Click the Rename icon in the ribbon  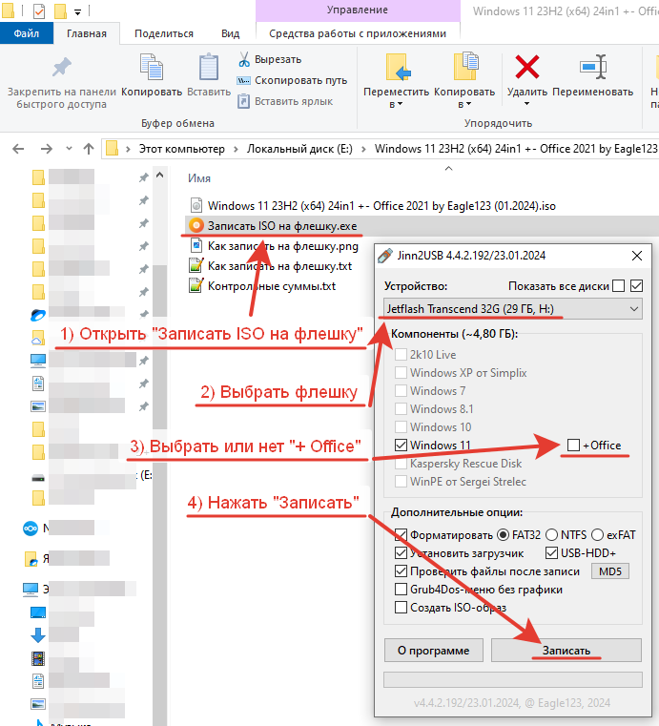coord(591,68)
